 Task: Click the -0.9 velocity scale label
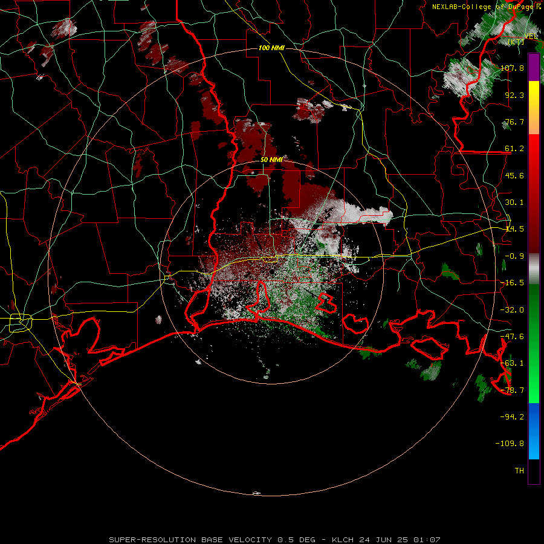tap(514, 256)
